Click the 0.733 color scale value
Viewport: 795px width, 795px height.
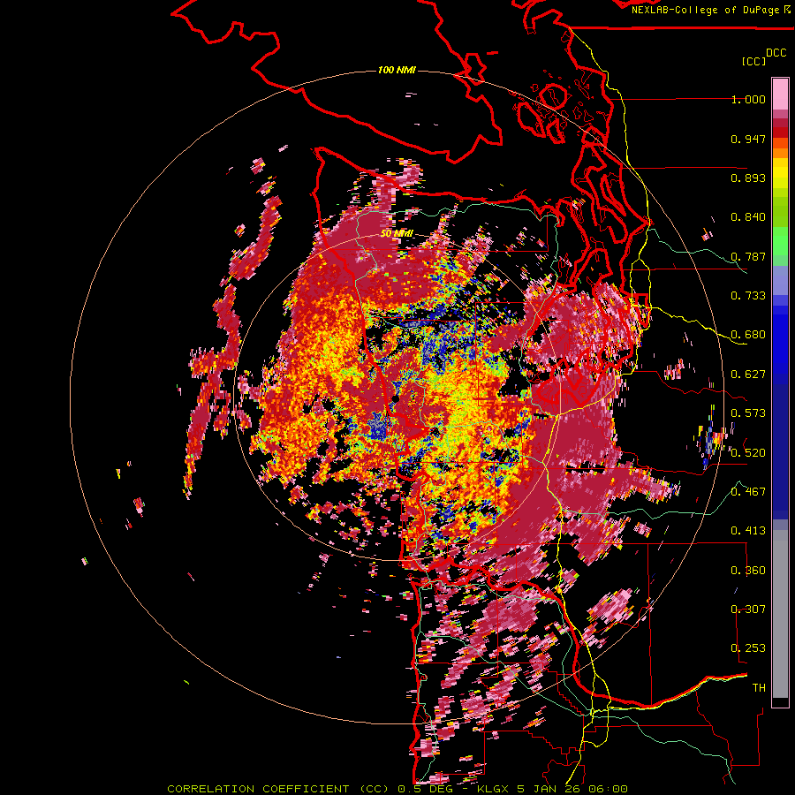click(748, 296)
